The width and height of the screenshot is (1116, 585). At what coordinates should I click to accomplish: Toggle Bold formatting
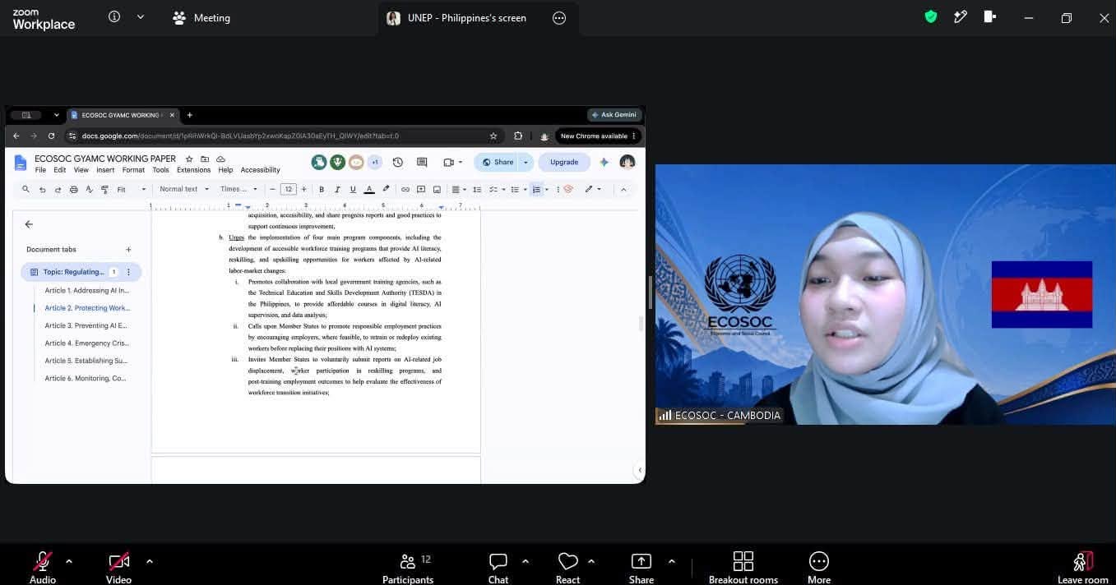pos(322,189)
